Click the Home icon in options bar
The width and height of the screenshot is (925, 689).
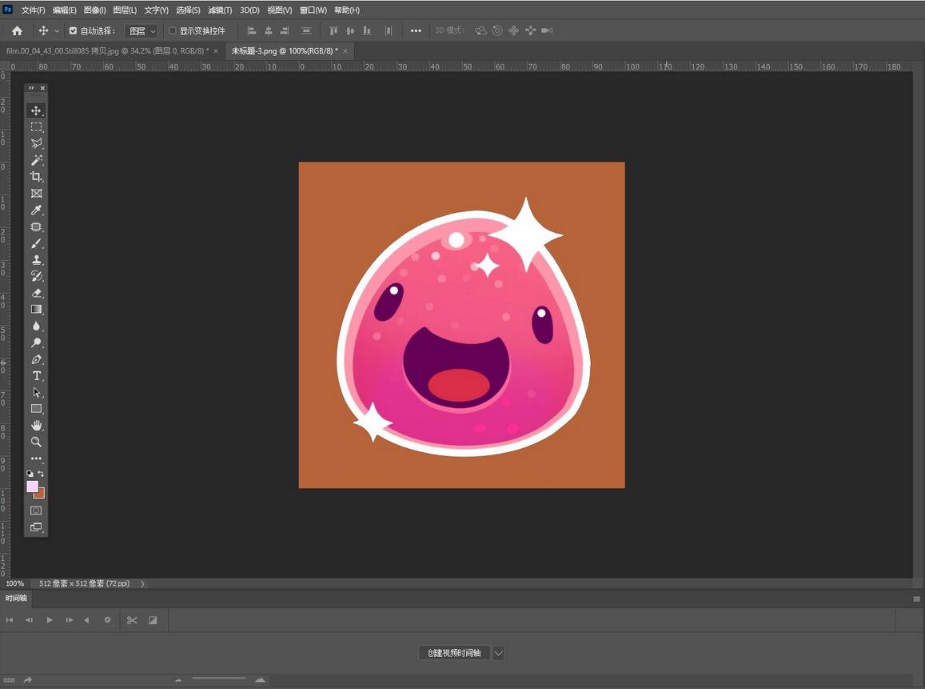(x=17, y=30)
